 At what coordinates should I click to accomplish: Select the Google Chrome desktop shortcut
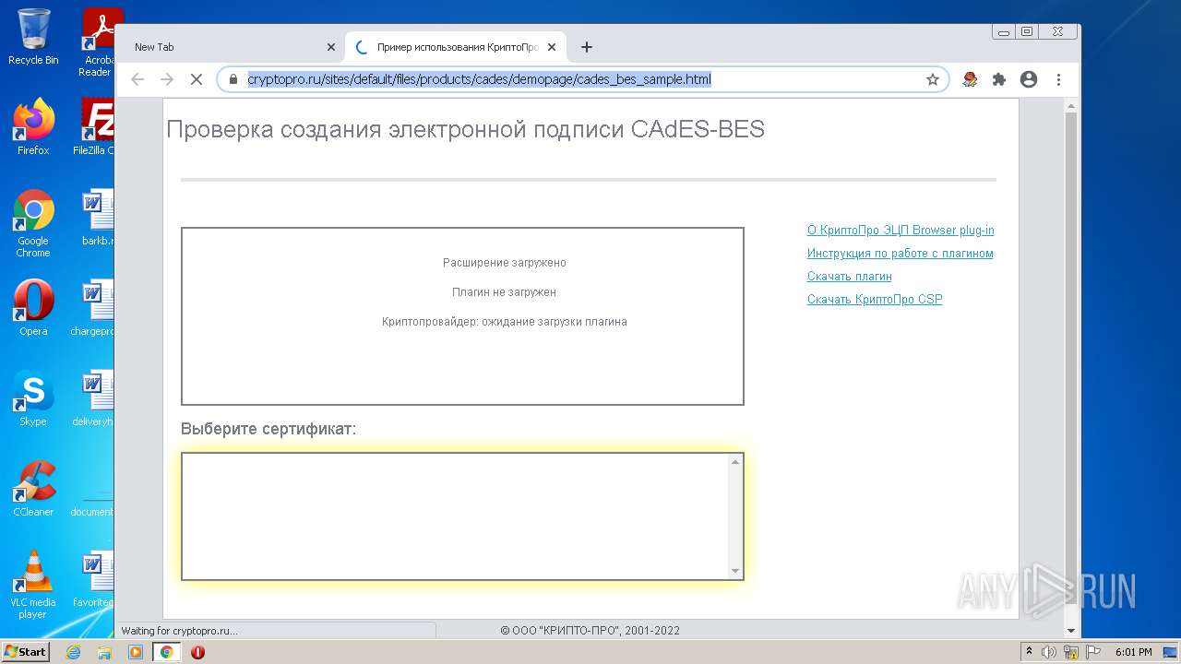(33, 224)
